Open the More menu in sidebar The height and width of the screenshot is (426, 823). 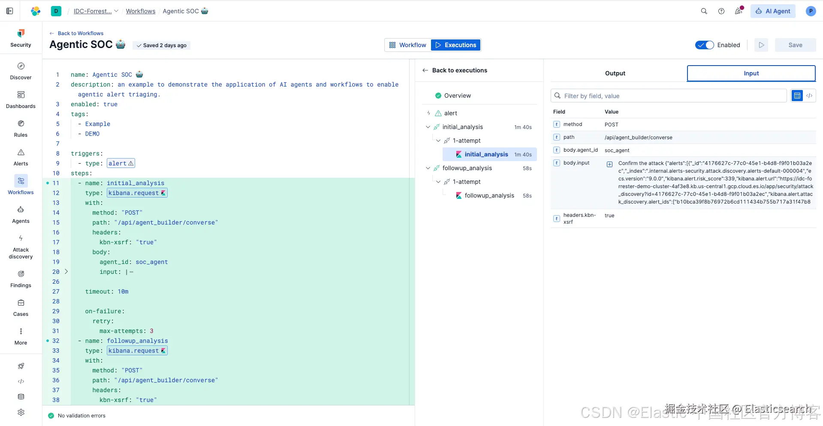[21, 336]
